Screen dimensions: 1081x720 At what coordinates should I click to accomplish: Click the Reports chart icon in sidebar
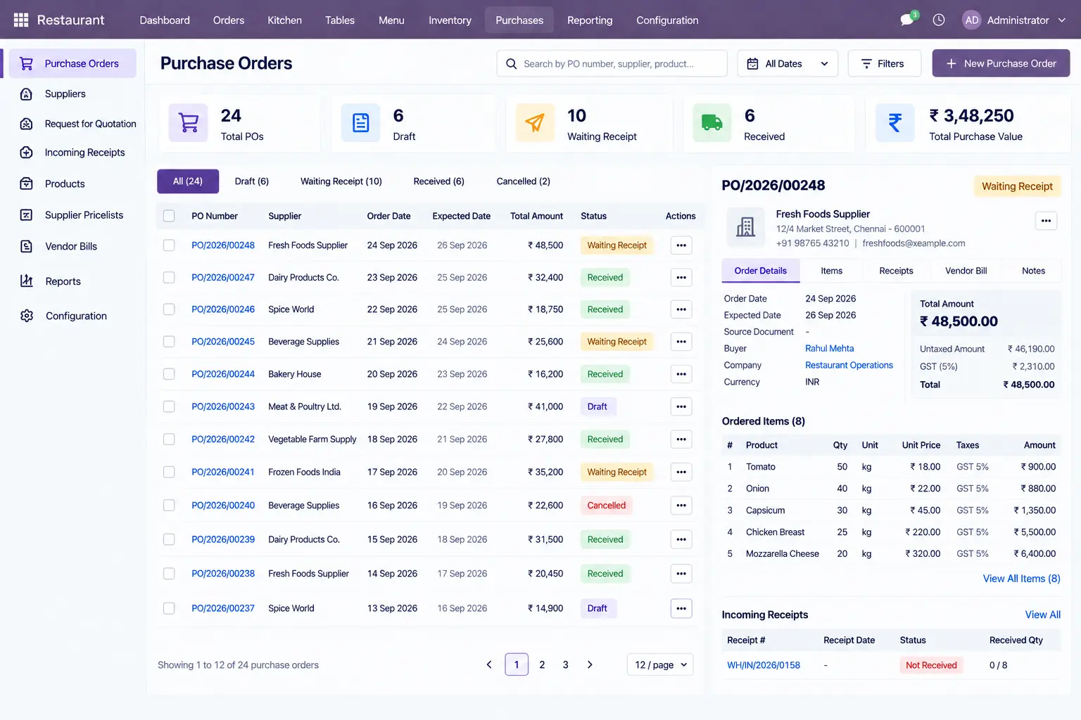pyautogui.click(x=27, y=281)
